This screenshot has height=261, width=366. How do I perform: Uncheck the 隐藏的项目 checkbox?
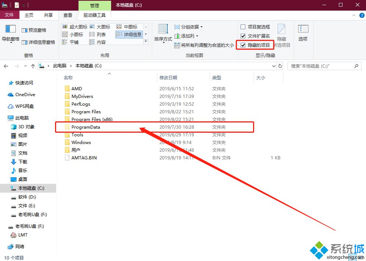coord(243,45)
